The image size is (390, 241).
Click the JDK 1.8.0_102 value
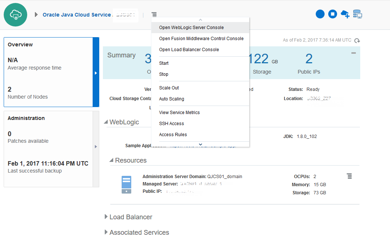point(307,137)
